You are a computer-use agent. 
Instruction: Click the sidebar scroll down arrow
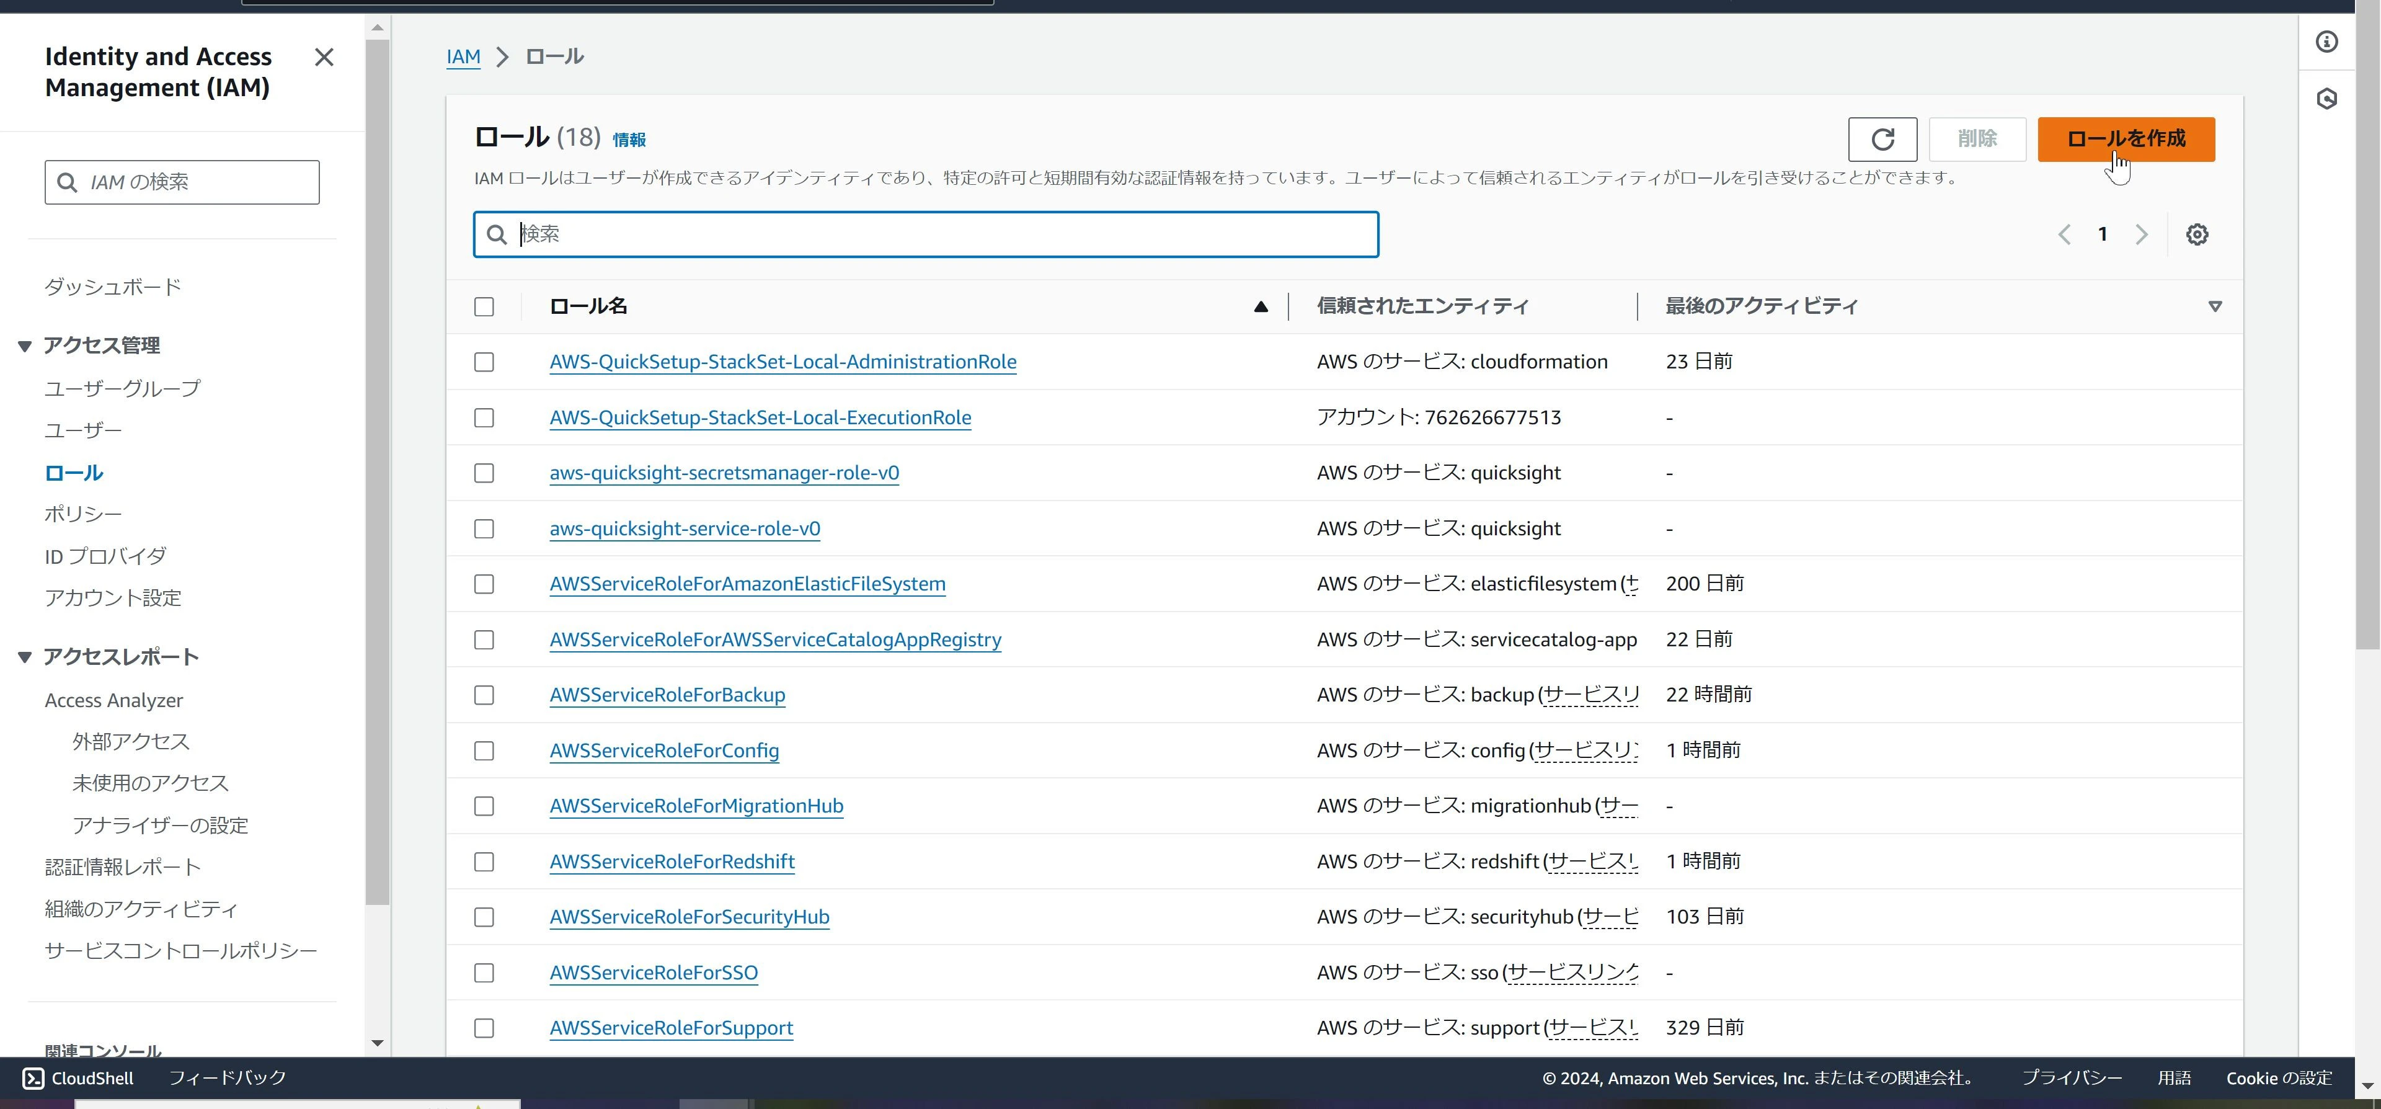point(377,1043)
